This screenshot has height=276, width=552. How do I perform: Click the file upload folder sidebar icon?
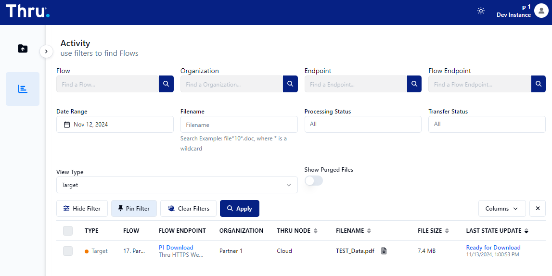tap(23, 49)
